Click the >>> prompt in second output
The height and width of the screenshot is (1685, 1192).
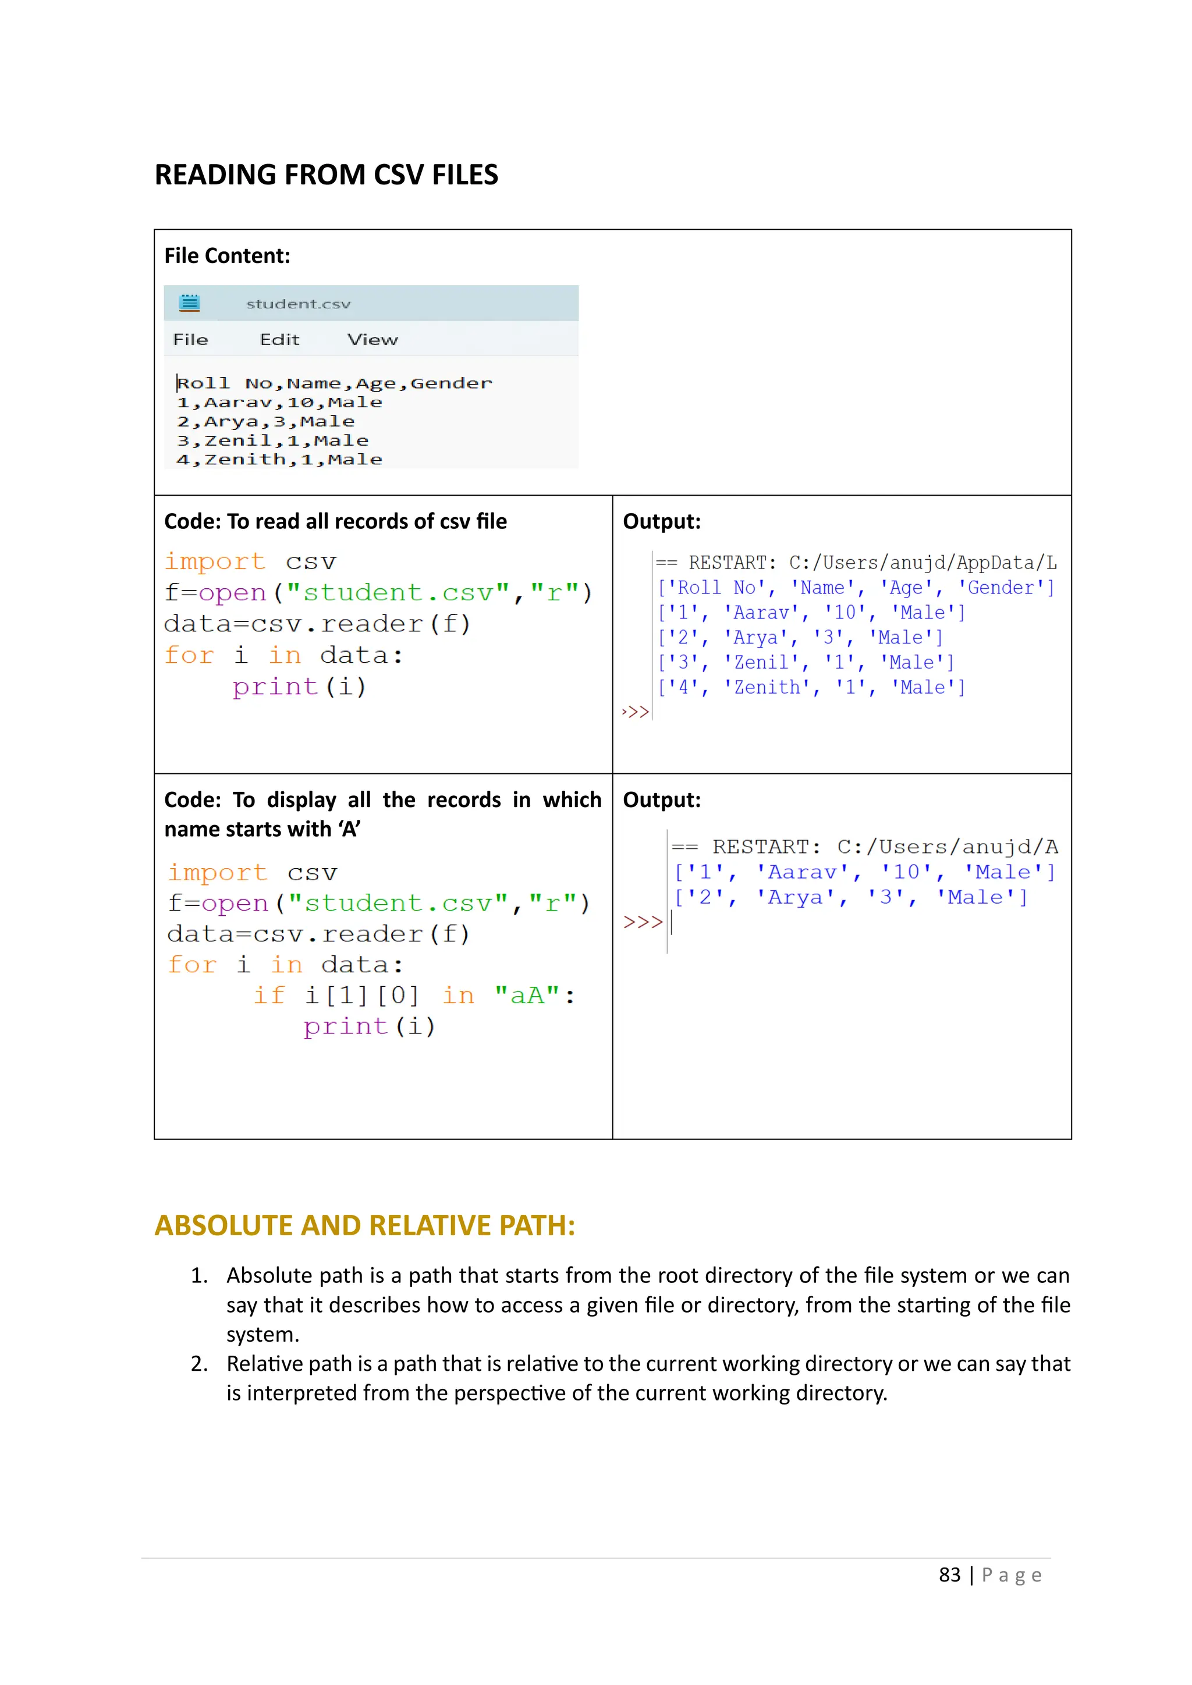[642, 922]
